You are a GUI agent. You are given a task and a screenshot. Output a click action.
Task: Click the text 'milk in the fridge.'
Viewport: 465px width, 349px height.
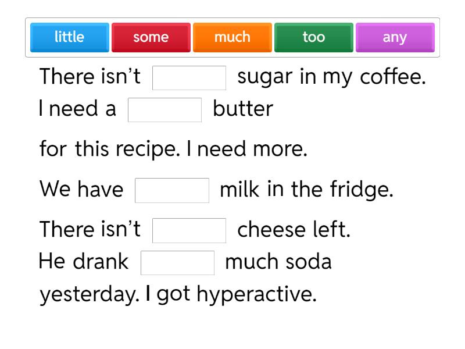[306, 190]
